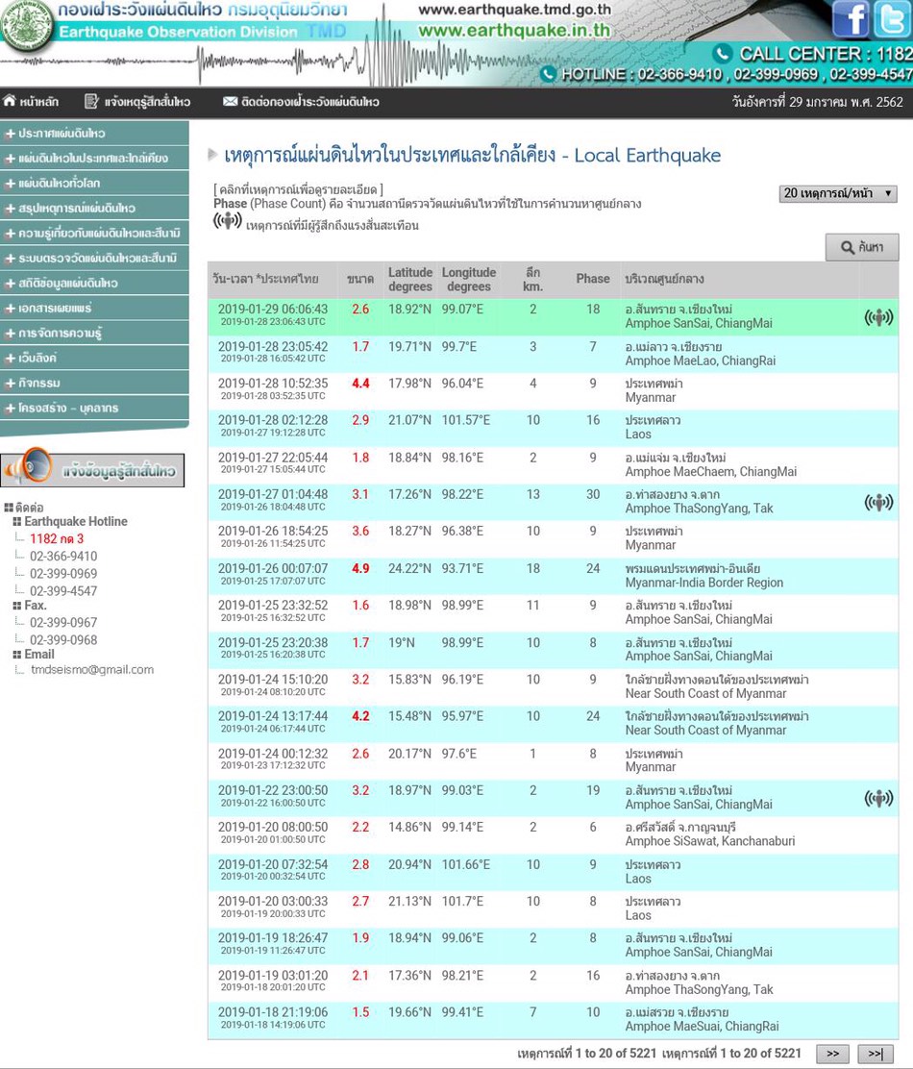Open the Facebook page icon
This screenshot has width=913, height=1069.
tap(850, 19)
